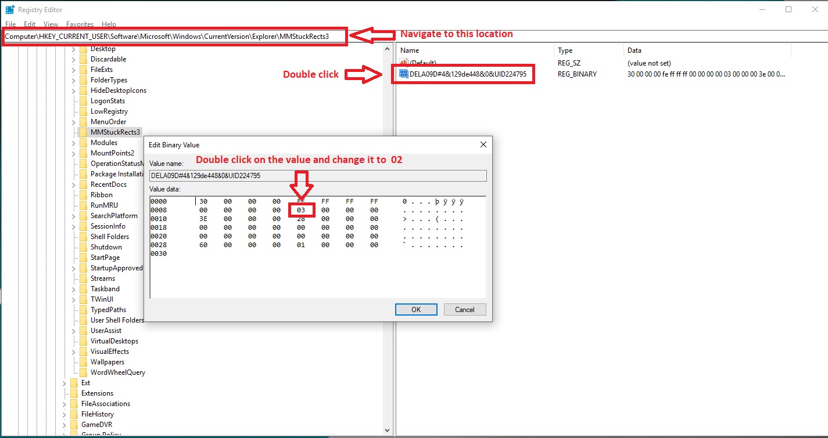Click the MountPoints2 folder icon
The width and height of the screenshot is (828, 438).
coord(83,153)
